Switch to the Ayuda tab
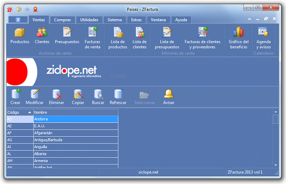The height and width of the screenshot is (184, 286). click(x=181, y=20)
